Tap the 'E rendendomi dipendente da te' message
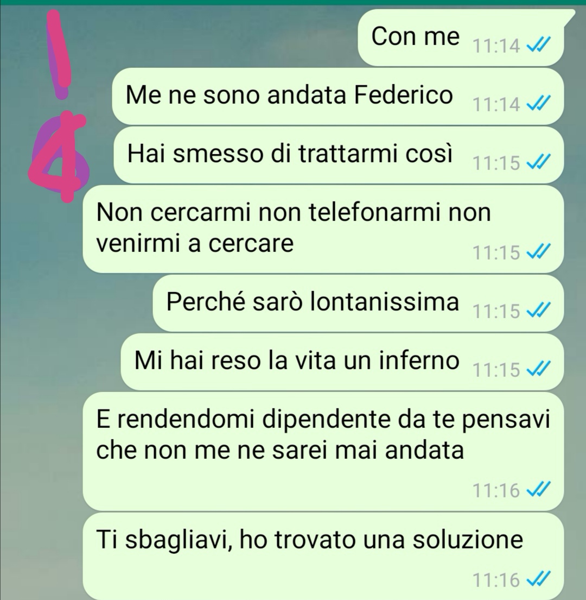The image size is (586, 600). click(323, 451)
